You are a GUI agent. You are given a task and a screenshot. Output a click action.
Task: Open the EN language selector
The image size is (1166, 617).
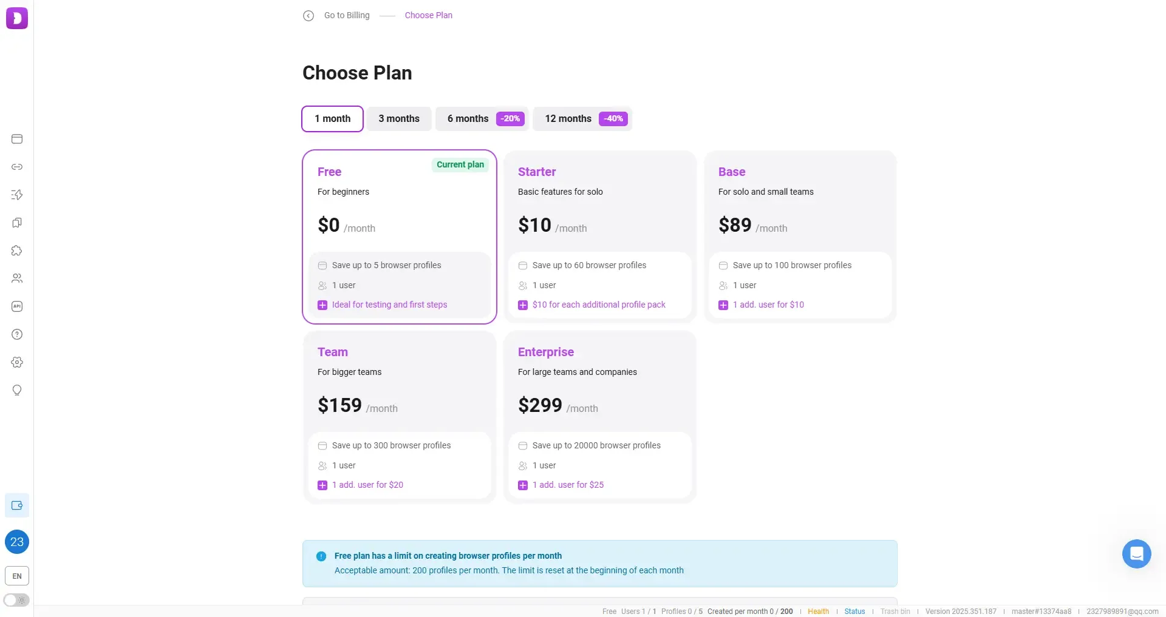click(16, 576)
